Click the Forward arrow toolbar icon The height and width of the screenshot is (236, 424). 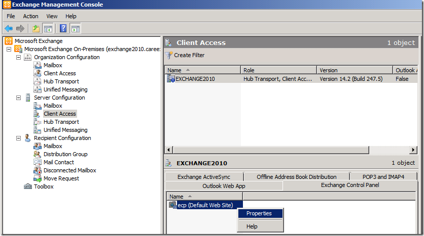pos(20,28)
